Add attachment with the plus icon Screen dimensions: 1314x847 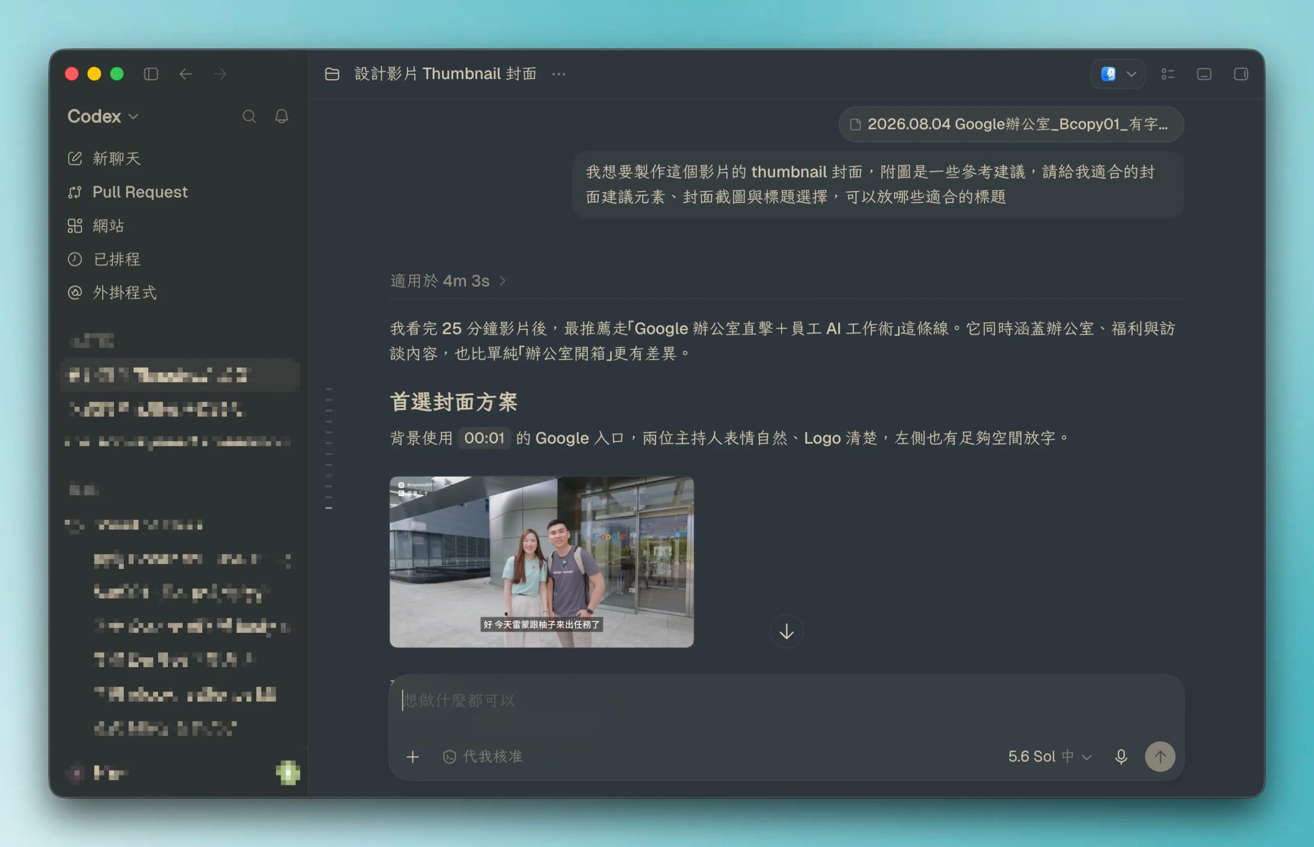click(413, 757)
